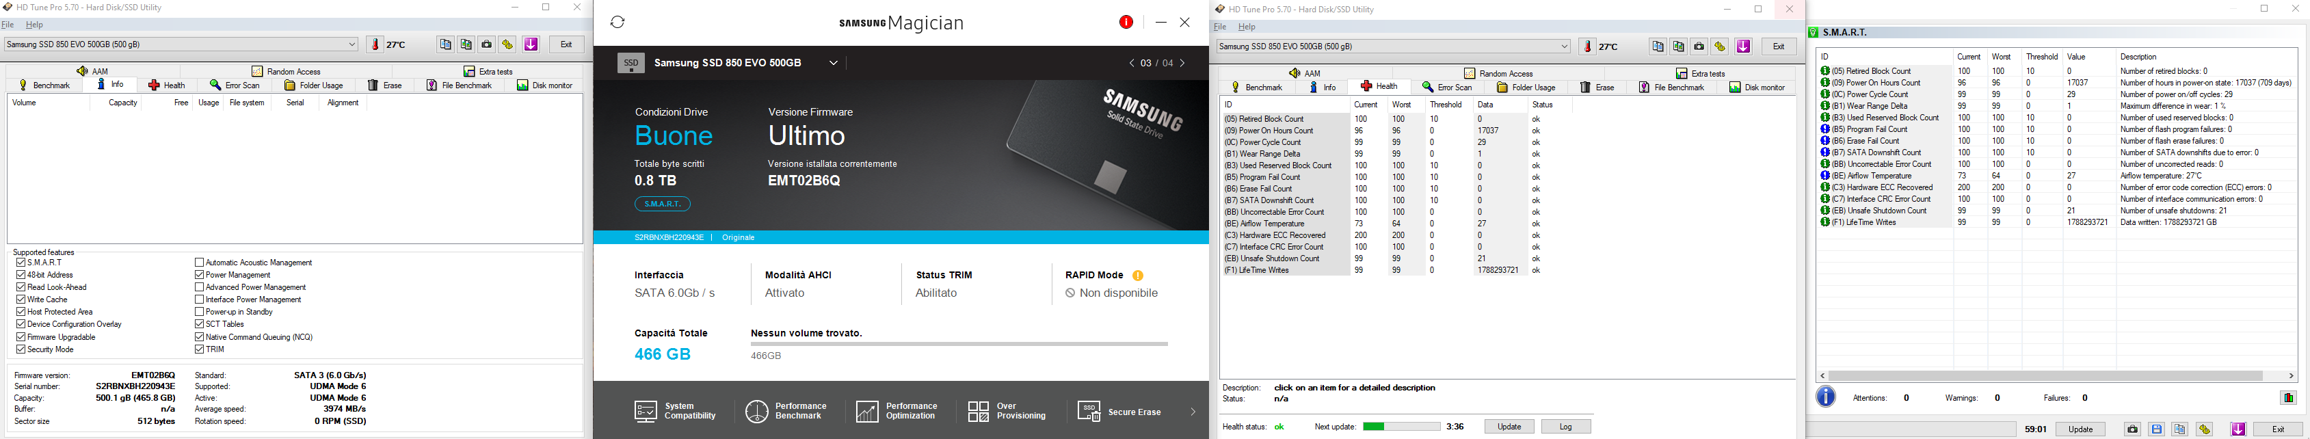Open Secure Erase in Samsung Magician
Screen dimensions: 2310x439
click(1119, 411)
